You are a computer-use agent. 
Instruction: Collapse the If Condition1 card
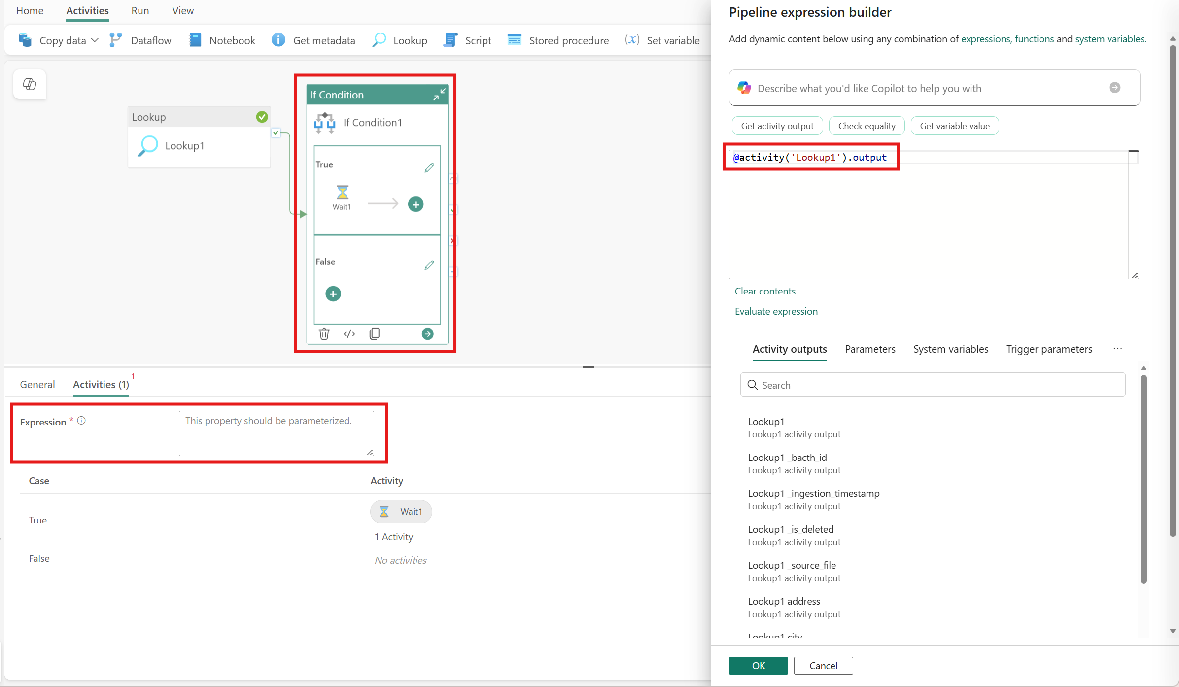coord(439,94)
